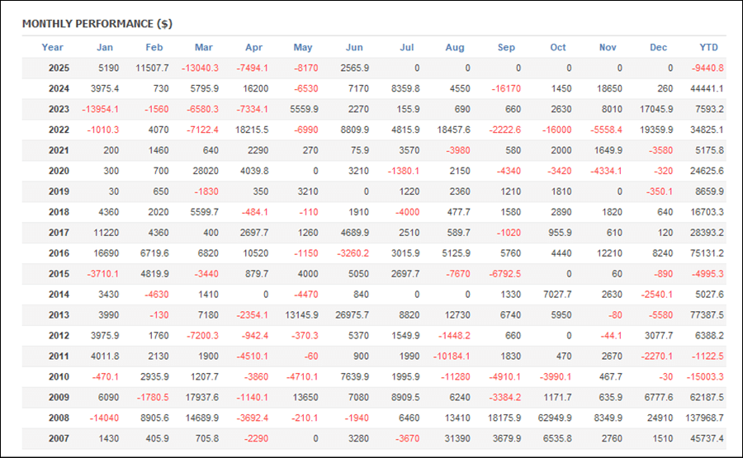Click the Sep column header
Screen dimensions: 743x458
coord(506,47)
